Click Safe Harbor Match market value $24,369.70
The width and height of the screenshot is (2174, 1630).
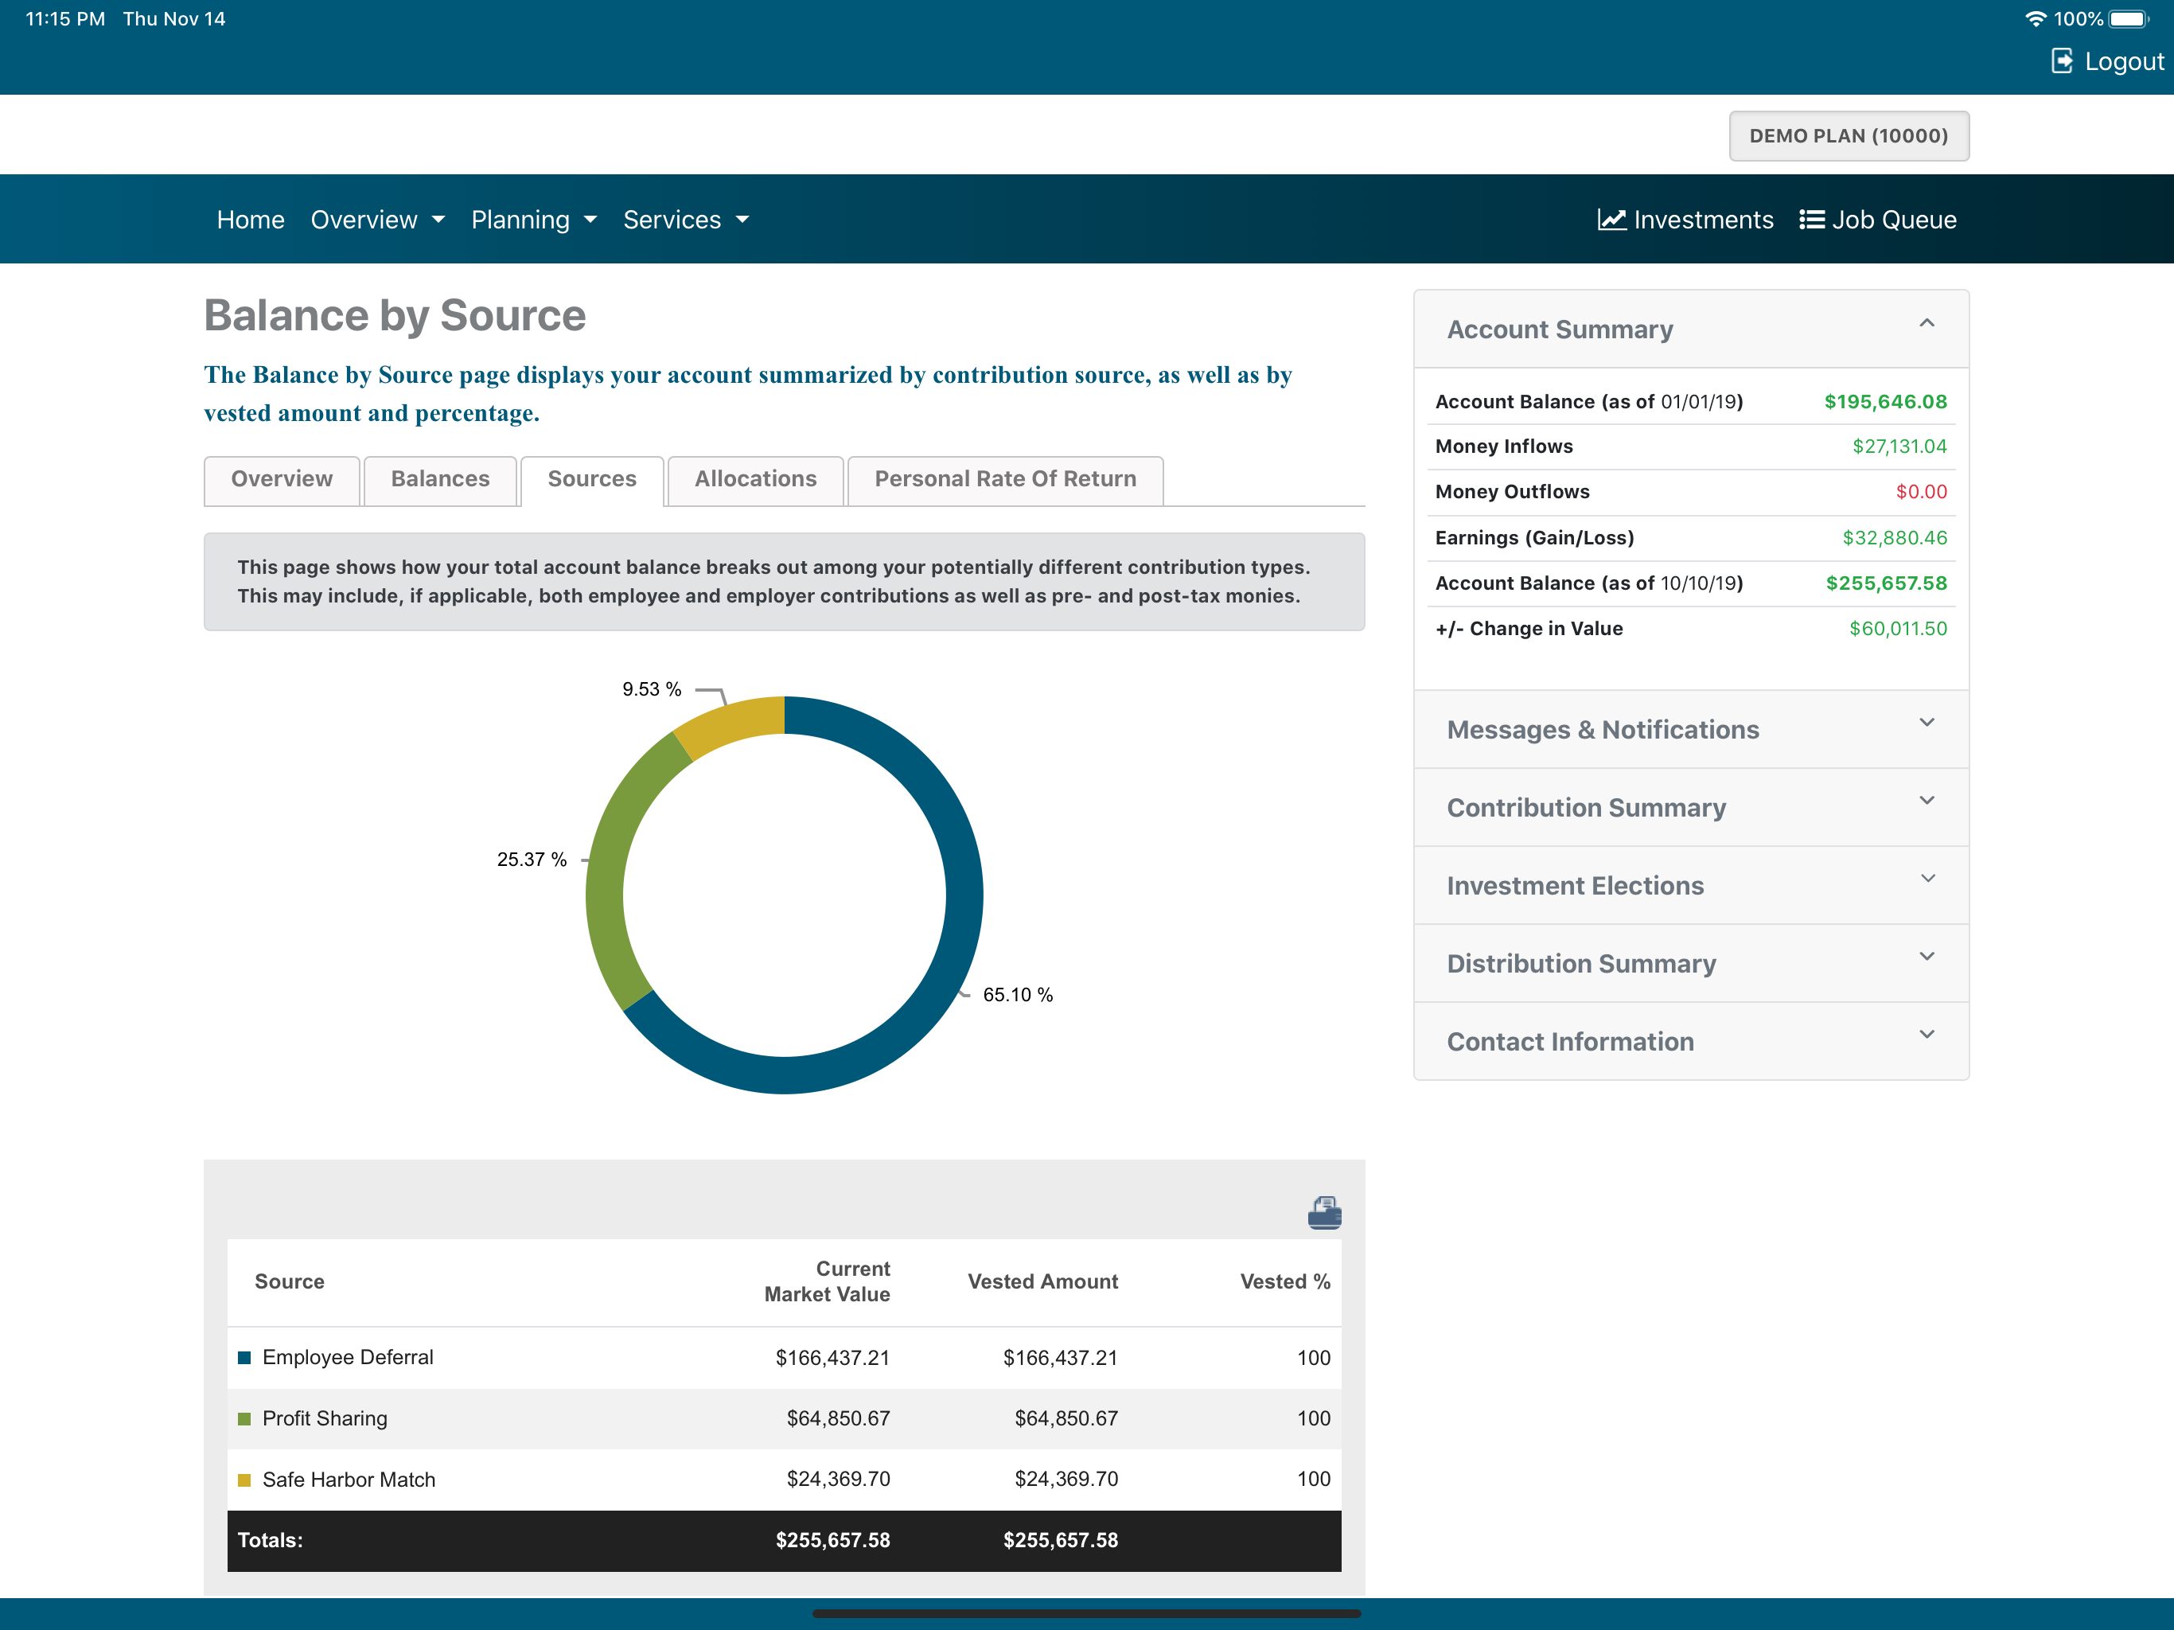[x=839, y=1480]
